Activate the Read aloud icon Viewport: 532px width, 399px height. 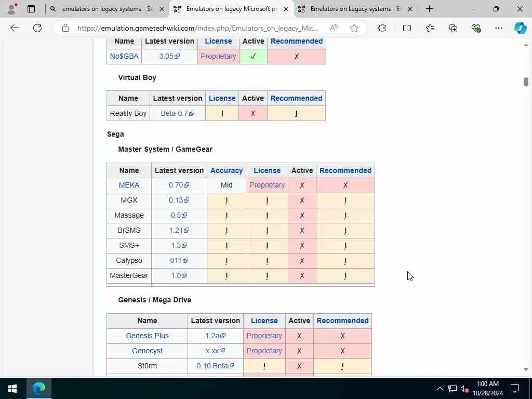[334, 28]
